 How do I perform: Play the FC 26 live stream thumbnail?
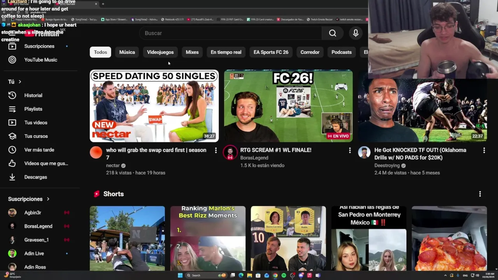[x=288, y=106]
